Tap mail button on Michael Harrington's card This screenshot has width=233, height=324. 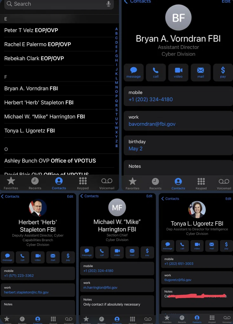[132, 252]
